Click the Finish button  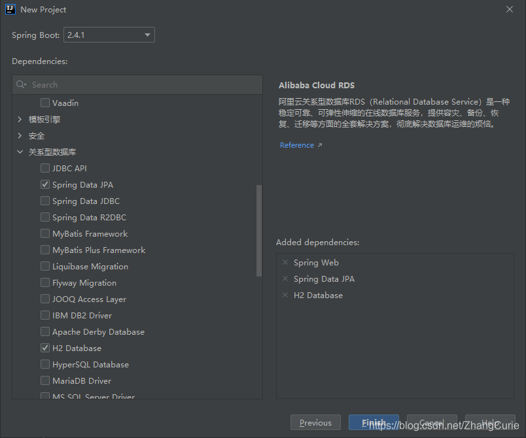(x=374, y=422)
